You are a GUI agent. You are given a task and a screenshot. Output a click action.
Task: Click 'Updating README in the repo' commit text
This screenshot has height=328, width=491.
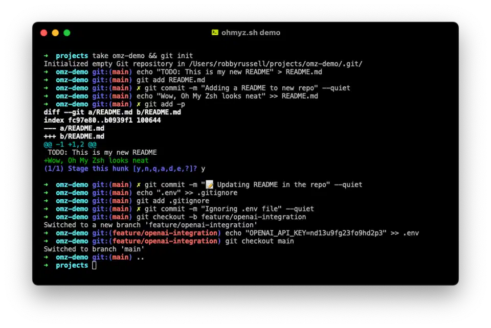point(271,184)
